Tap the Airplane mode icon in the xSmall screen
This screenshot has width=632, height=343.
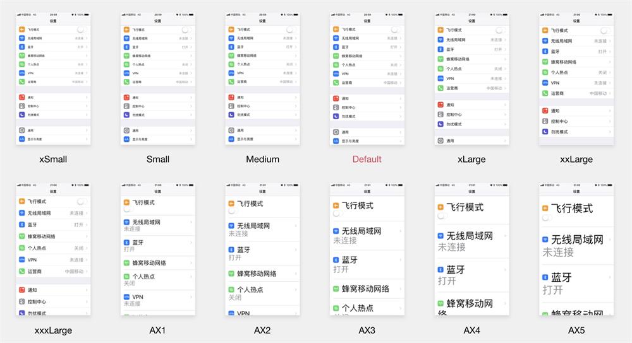[21, 30]
